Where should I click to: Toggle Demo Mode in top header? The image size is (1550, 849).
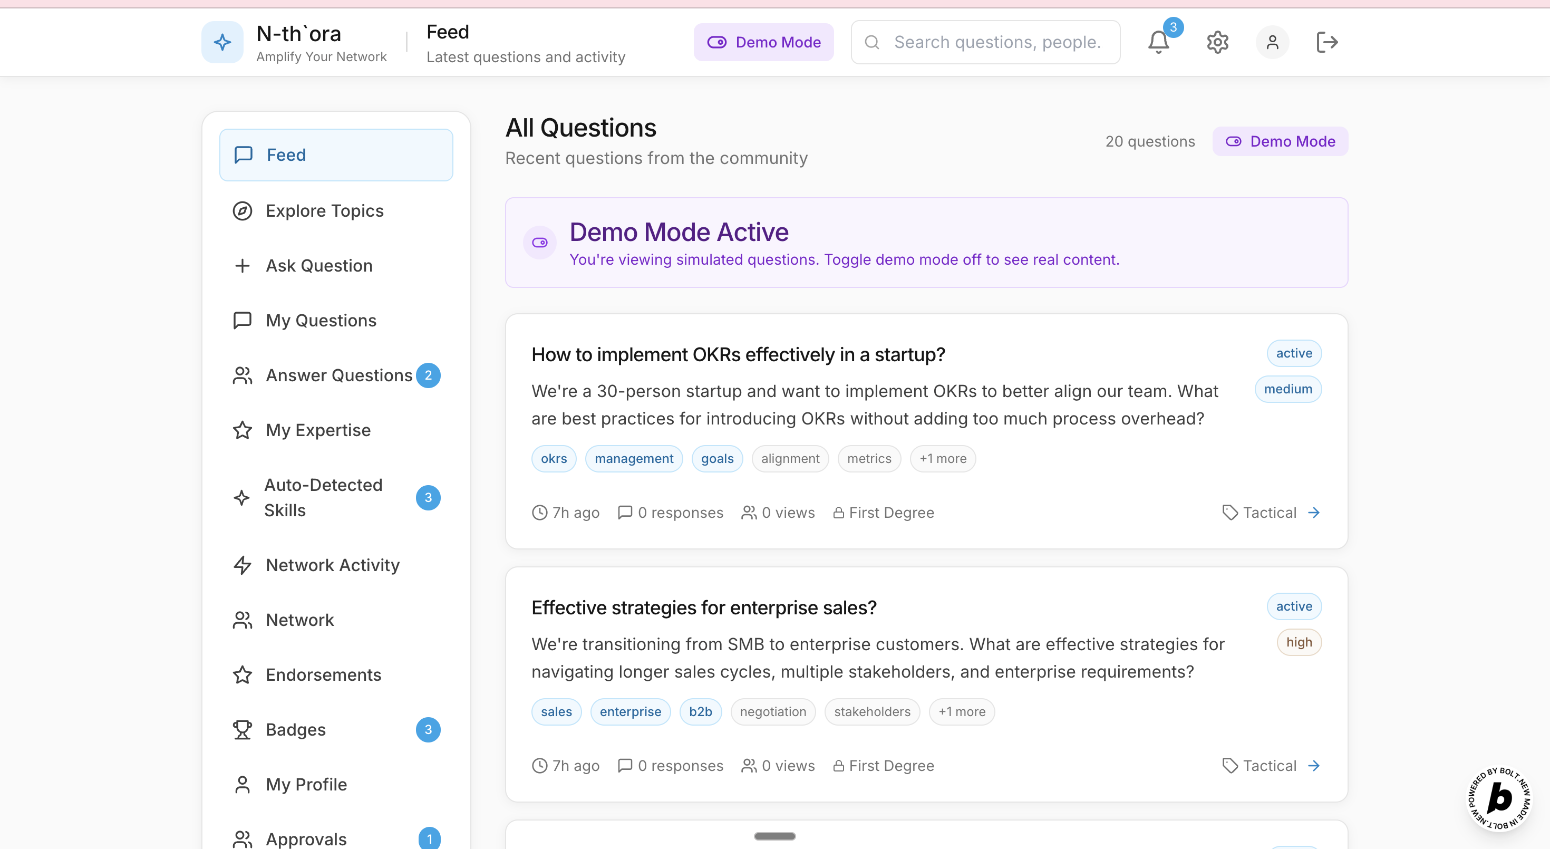763,42
